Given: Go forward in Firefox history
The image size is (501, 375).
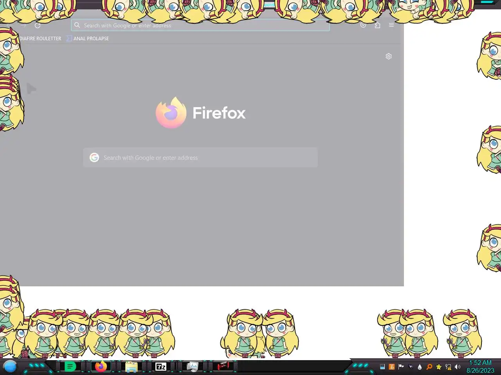Looking at the screenshot, I should (24, 25).
